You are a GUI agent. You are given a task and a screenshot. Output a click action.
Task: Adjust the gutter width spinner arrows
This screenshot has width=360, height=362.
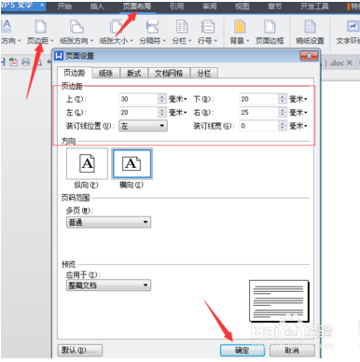click(283, 126)
